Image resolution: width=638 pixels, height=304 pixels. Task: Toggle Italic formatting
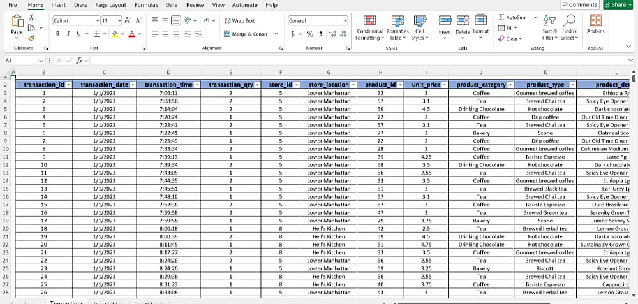click(68, 34)
